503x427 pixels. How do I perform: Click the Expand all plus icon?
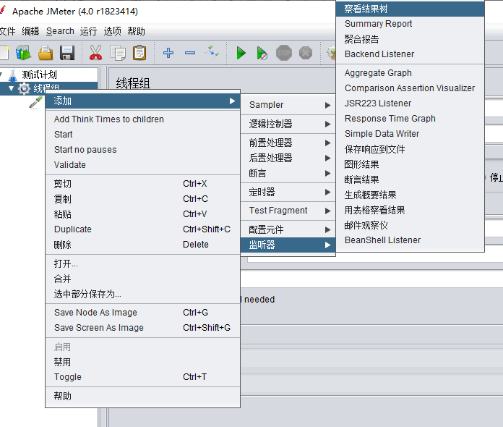pyautogui.click(x=168, y=53)
